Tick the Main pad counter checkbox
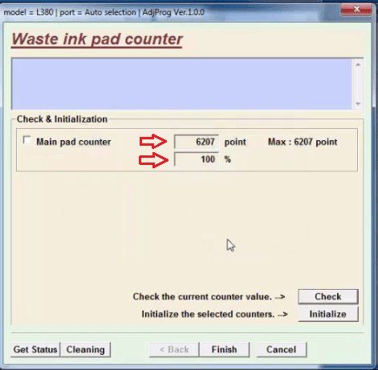Image resolution: width=378 pixels, height=370 pixels. 26,140
